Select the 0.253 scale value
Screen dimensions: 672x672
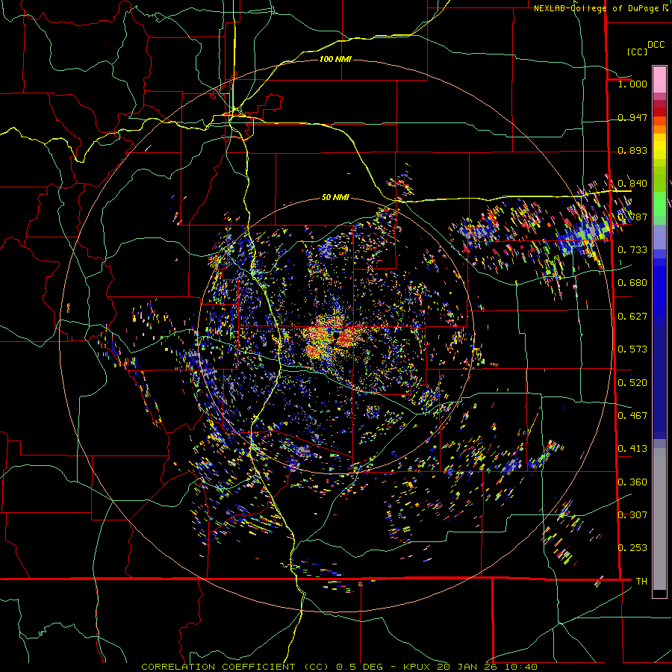point(632,548)
